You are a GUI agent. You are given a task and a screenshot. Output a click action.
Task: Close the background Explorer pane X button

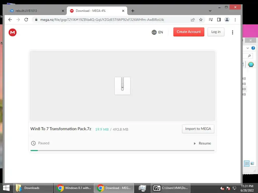[250, 40]
